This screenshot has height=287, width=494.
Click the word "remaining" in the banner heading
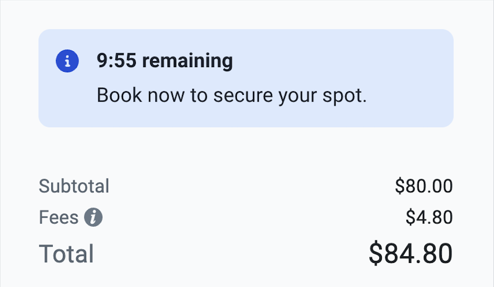pos(187,61)
